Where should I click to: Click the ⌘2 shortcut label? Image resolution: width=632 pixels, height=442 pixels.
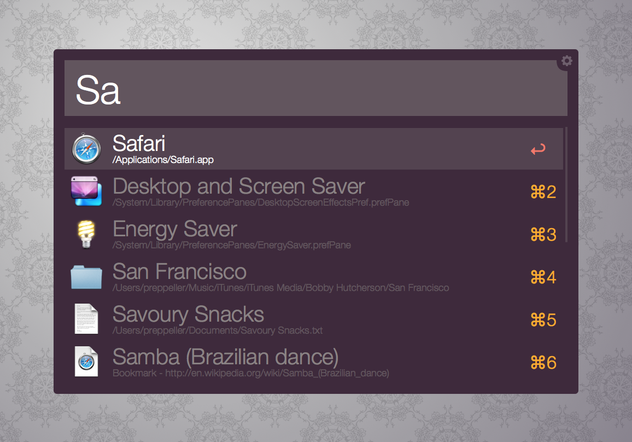[x=543, y=192]
